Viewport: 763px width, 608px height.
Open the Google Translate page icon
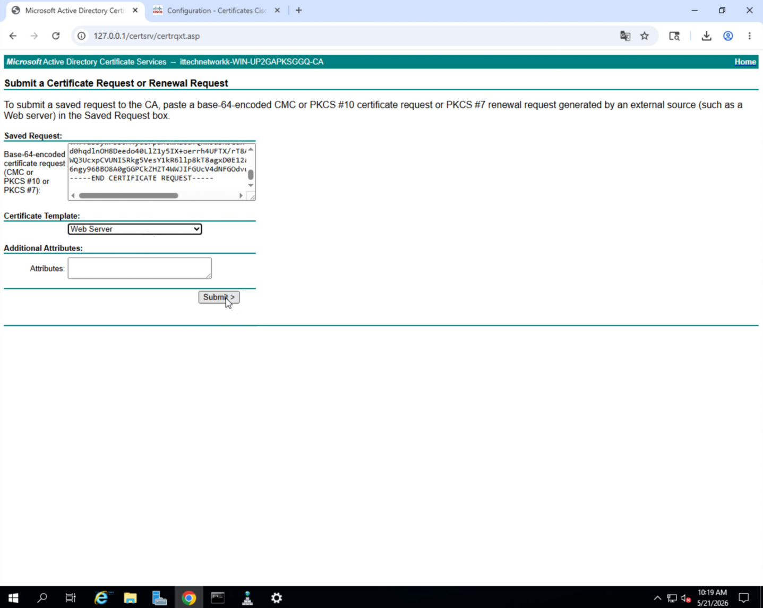(x=625, y=36)
